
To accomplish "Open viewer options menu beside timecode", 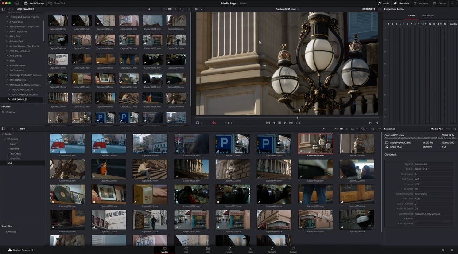I will (380, 9).
